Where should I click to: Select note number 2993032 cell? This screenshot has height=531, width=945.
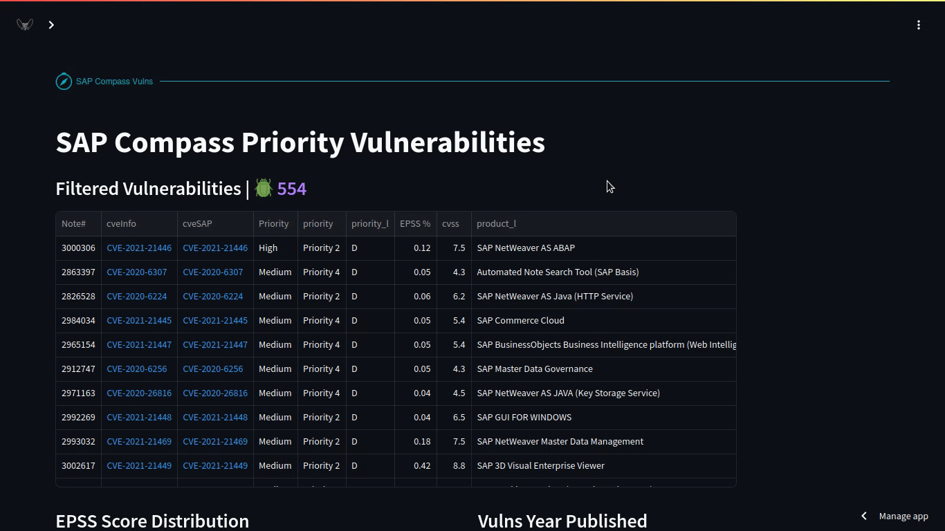click(78, 442)
